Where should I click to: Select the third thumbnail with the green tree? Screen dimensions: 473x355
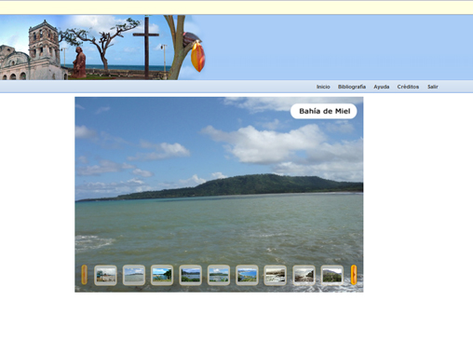click(162, 275)
